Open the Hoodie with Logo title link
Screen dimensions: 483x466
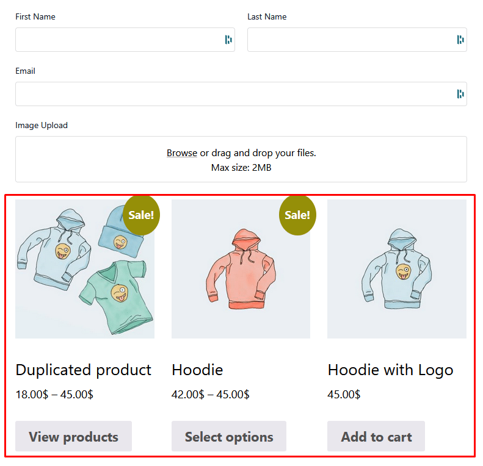tap(390, 370)
